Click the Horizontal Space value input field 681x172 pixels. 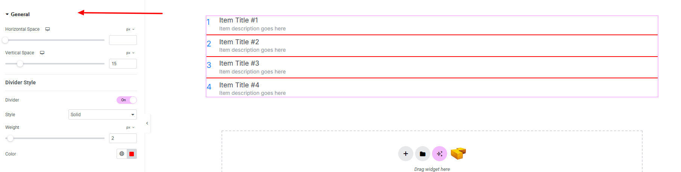point(123,40)
